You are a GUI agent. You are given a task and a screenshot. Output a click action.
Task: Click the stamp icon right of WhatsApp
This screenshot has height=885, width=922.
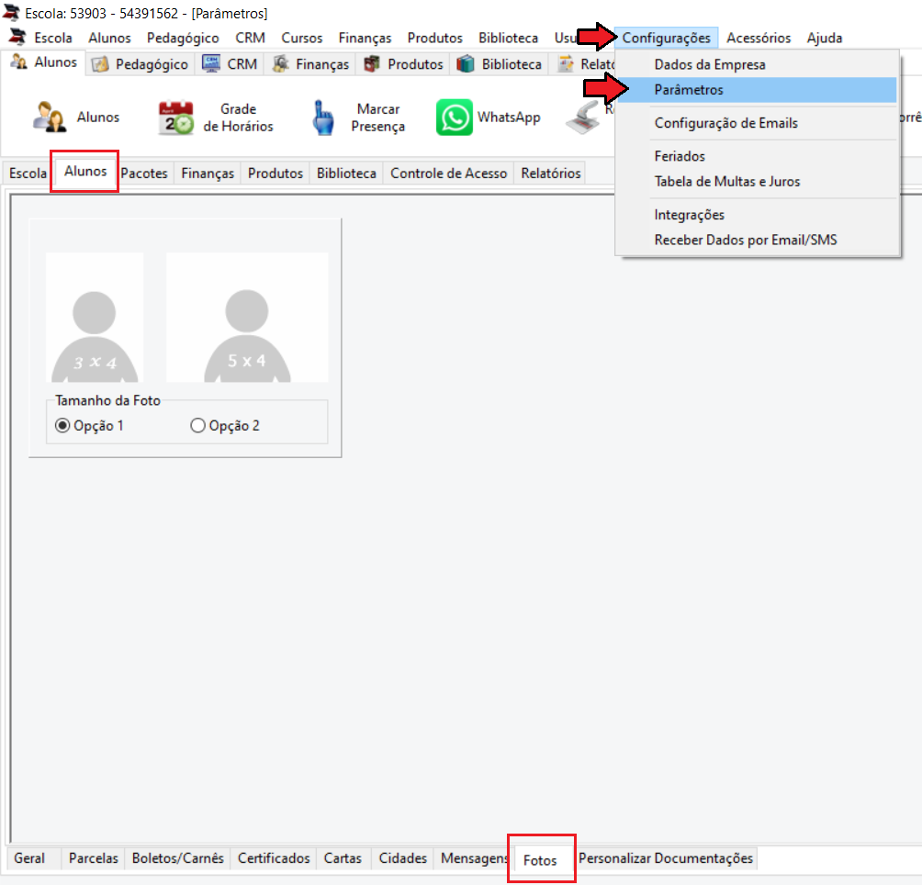coord(582,118)
